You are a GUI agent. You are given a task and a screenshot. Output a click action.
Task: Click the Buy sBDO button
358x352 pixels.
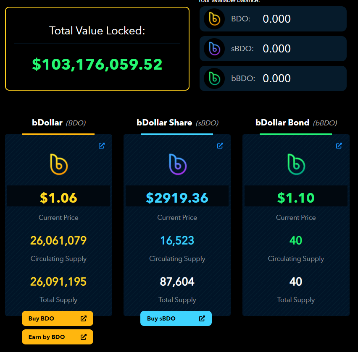pos(176,318)
